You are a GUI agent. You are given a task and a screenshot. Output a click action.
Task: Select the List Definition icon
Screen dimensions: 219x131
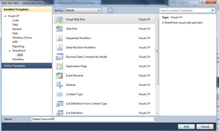pos(60,113)
